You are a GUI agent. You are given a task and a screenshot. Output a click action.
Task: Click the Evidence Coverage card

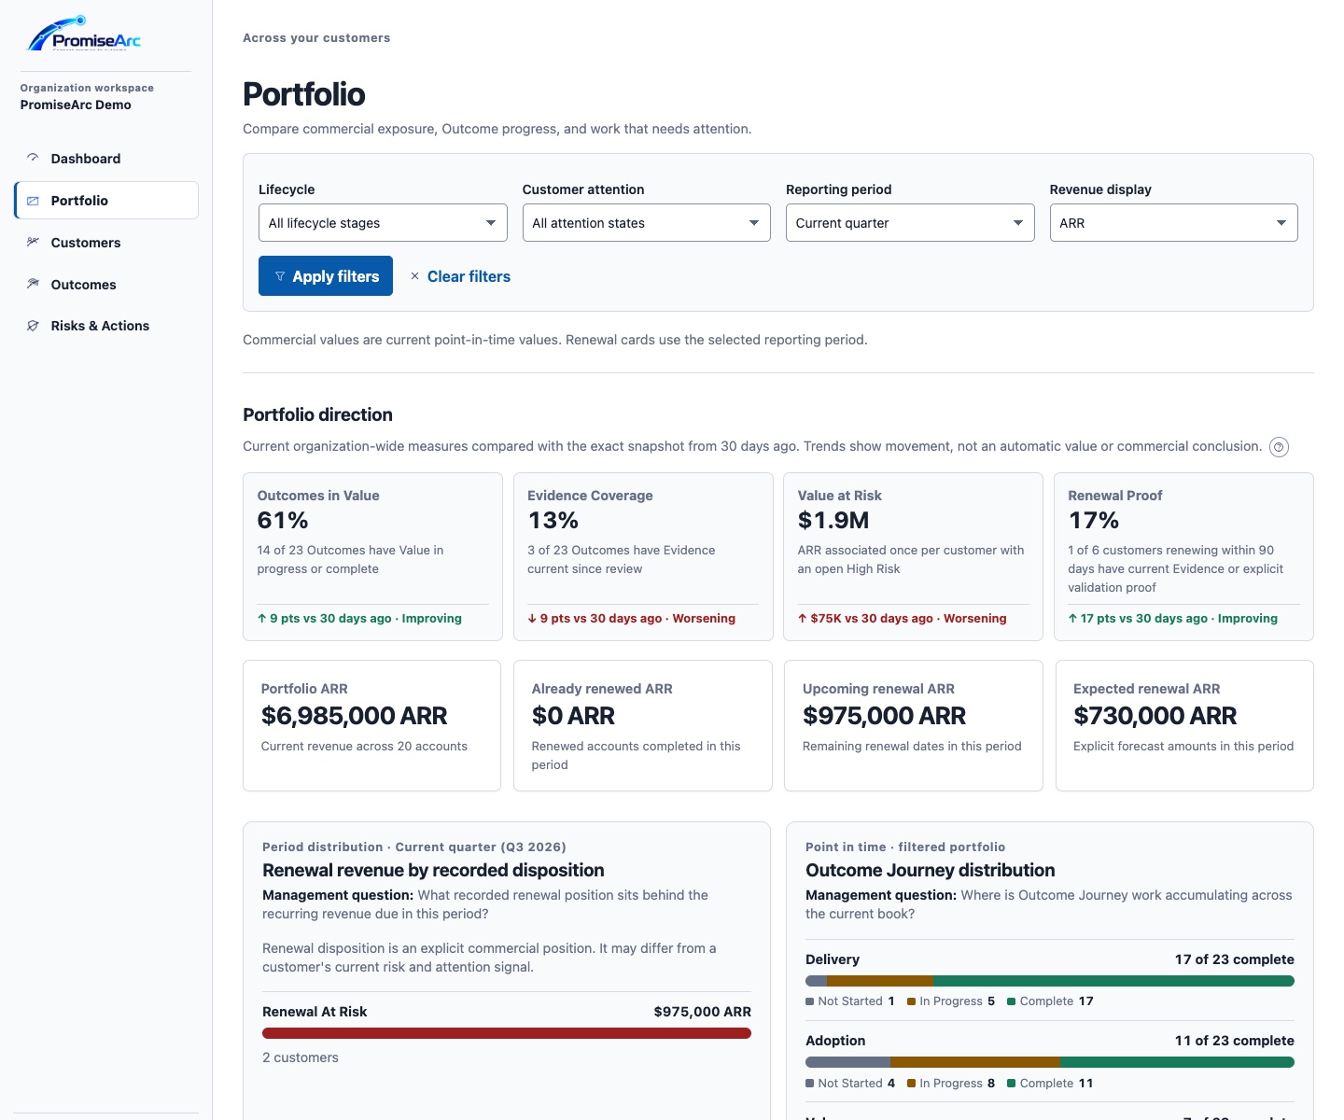tap(643, 557)
